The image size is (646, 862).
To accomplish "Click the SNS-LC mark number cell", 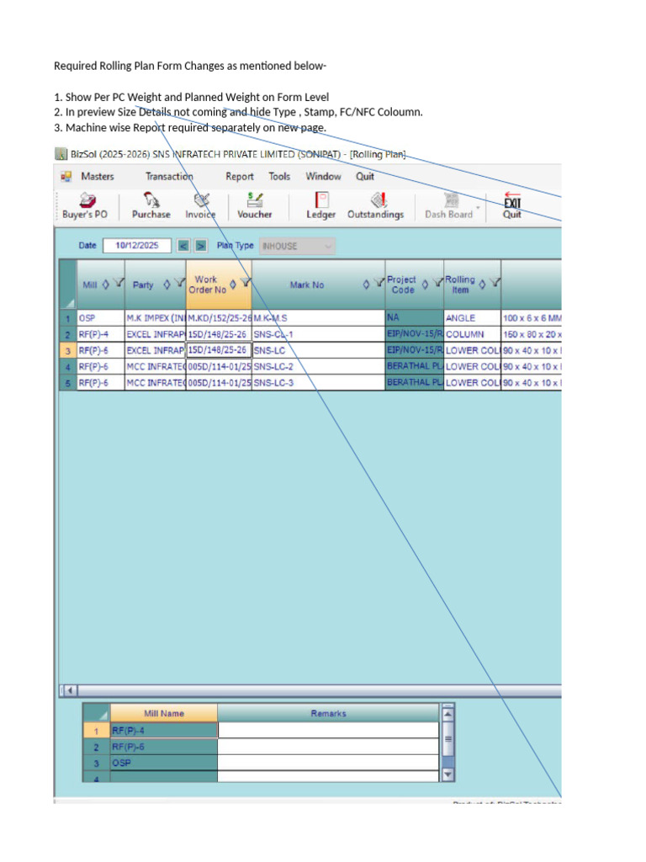I will click(319, 350).
